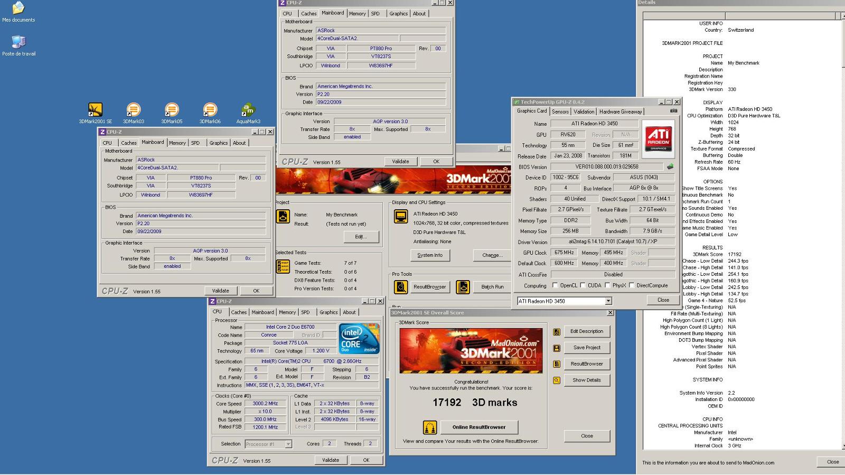Image resolution: width=845 pixels, height=475 pixels.
Task: Switch to the Validation tab in GPU-Z
Action: tap(584, 111)
